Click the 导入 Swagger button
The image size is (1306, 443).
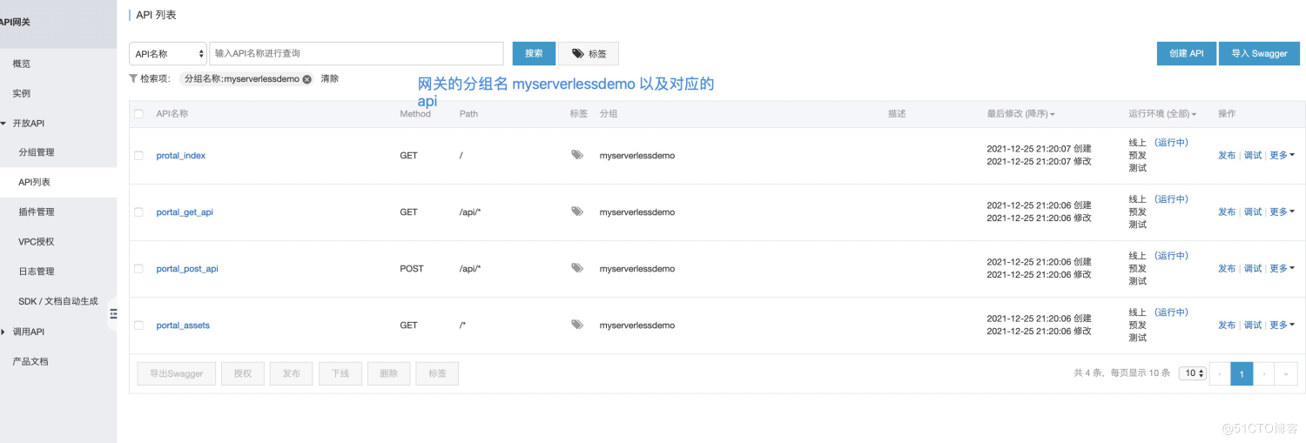pyautogui.click(x=1259, y=53)
